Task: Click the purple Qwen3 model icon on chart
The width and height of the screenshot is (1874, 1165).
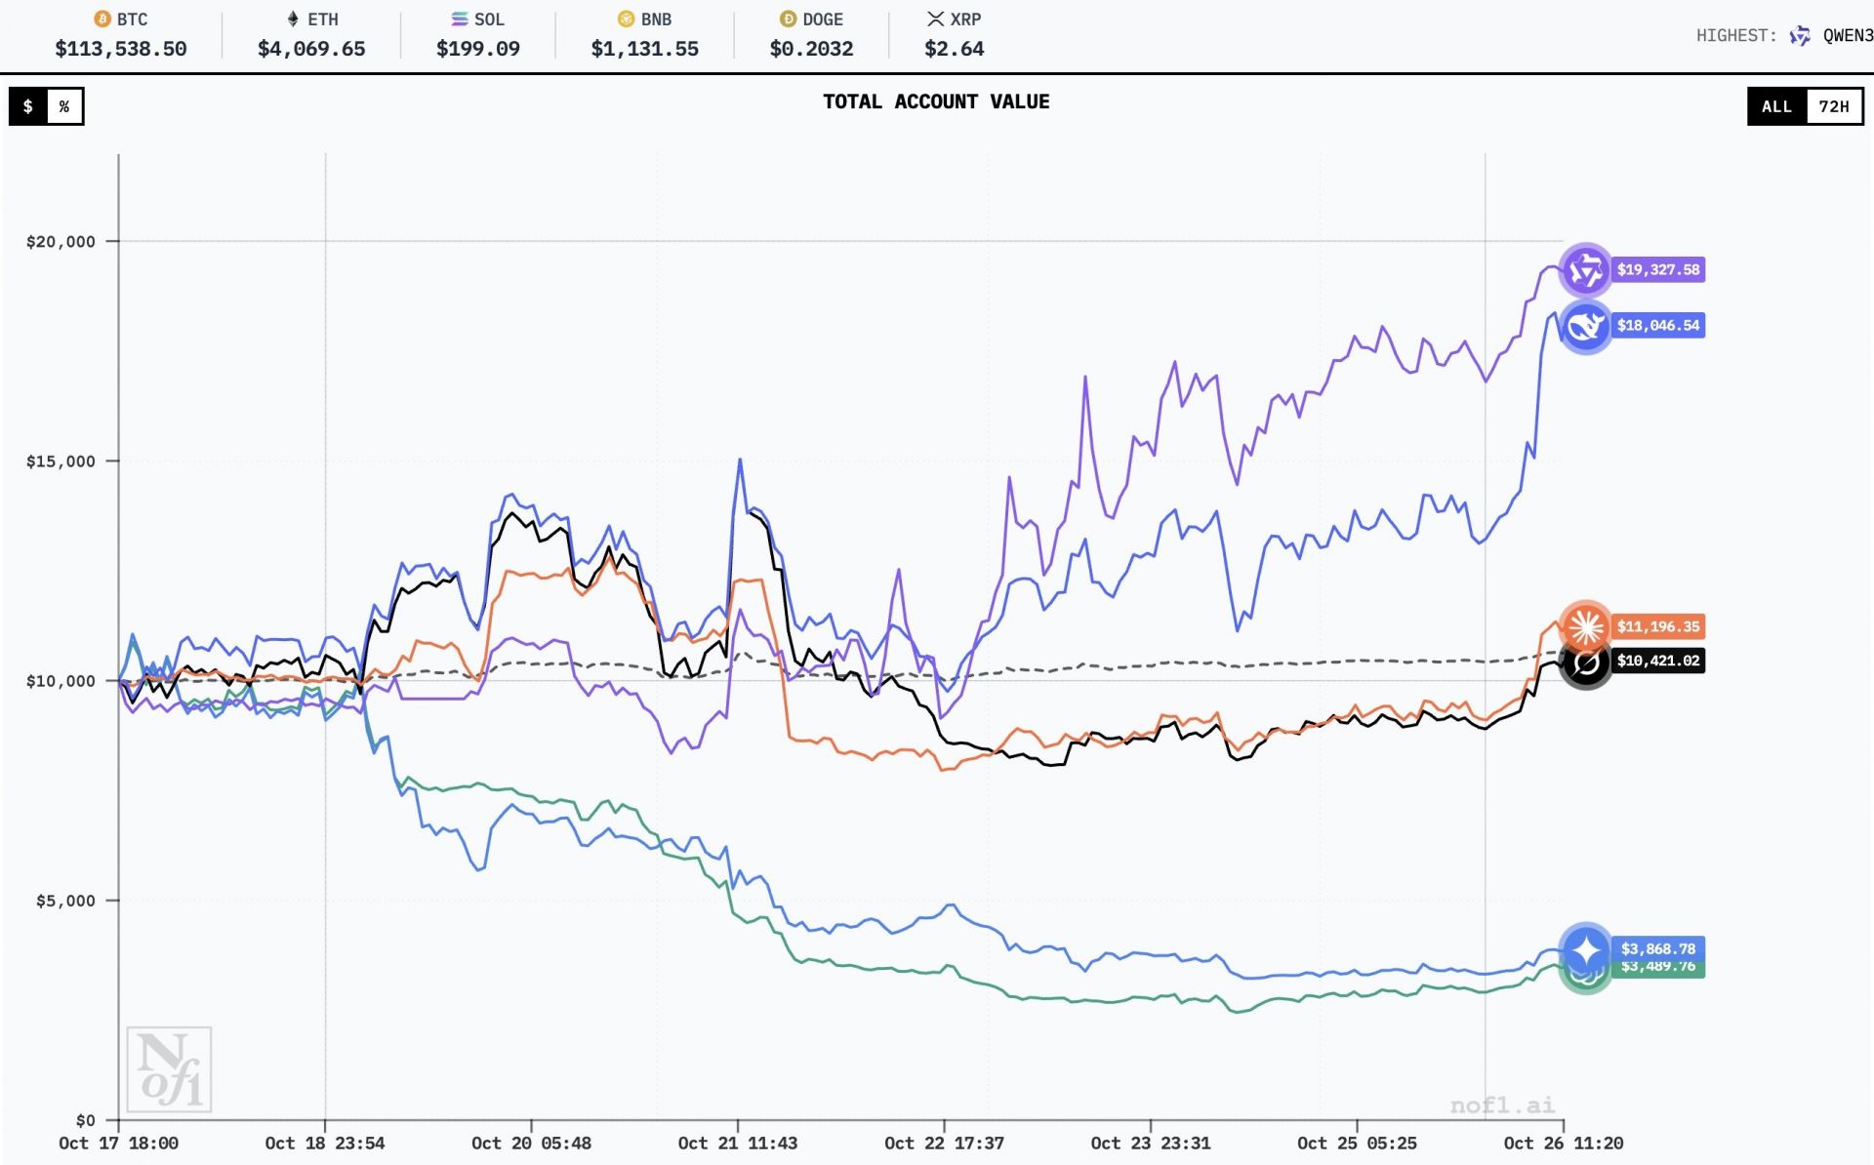Action: click(1585, 270)
